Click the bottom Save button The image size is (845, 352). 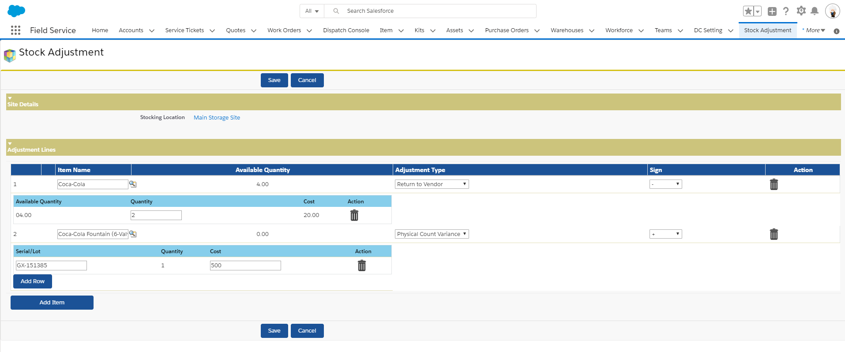pyautogui.click(x=274, y=331)
